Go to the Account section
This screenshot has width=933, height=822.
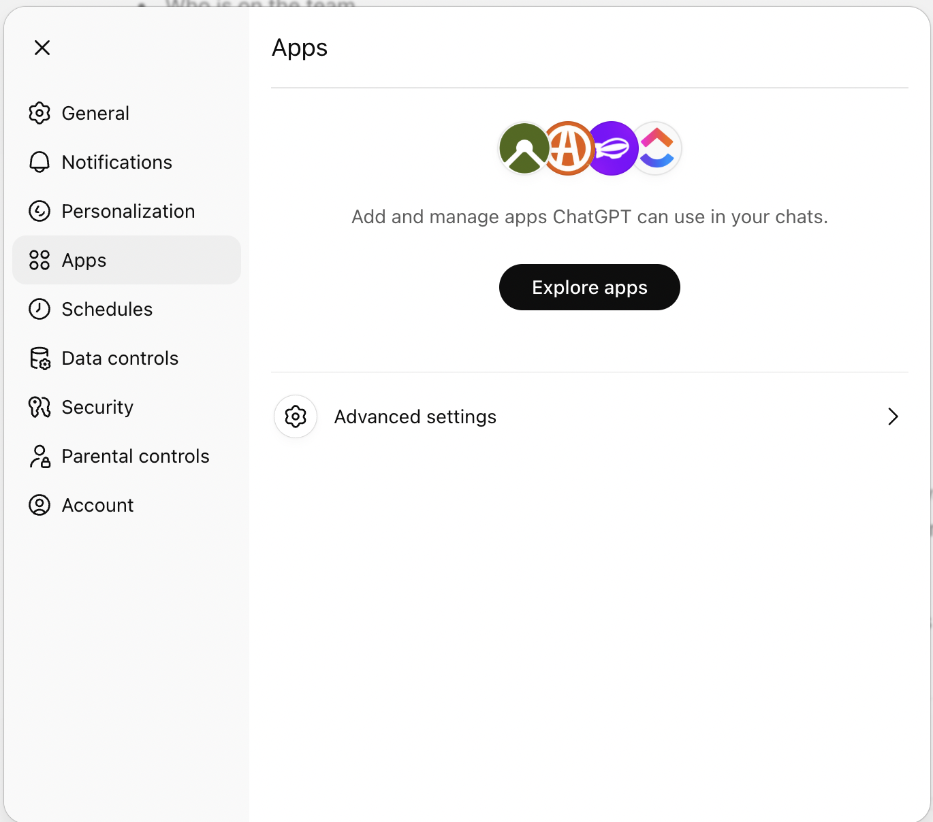(x=97, y=505)
